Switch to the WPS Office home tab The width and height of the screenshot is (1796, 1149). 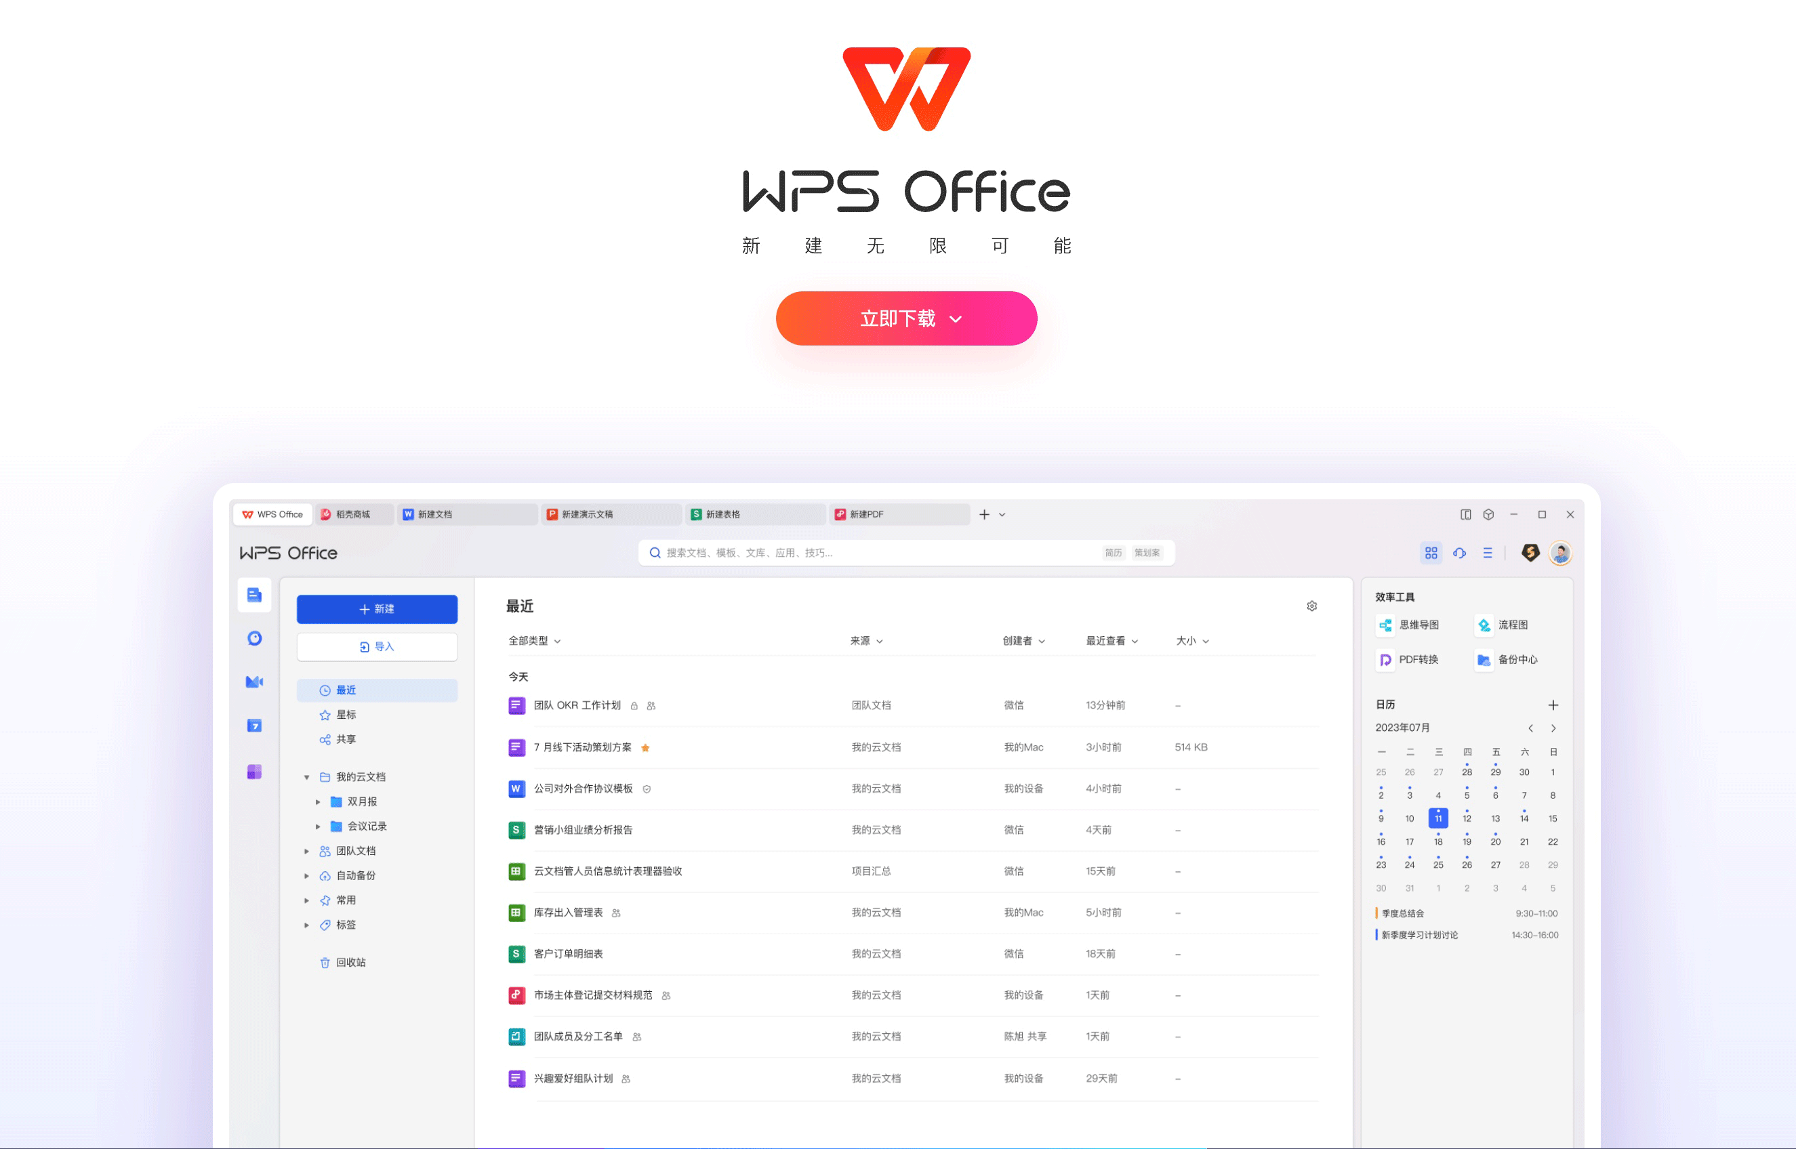click(x=273, y=515)
